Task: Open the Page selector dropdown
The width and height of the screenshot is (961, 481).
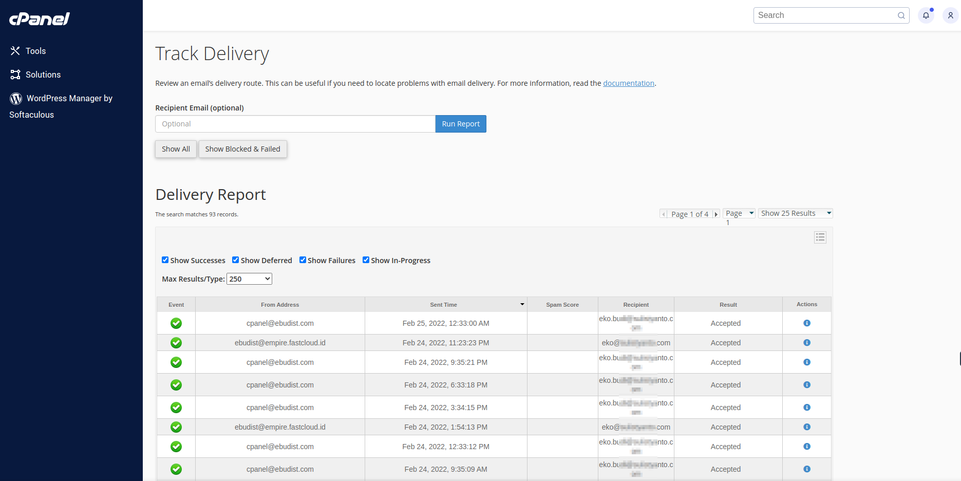Action: (x=739, y=213)
